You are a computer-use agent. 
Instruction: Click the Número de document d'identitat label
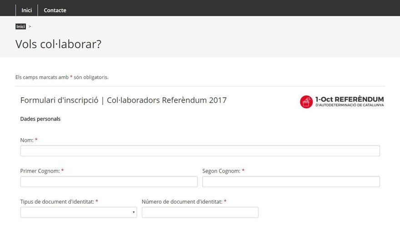click(x=182, y=201)
